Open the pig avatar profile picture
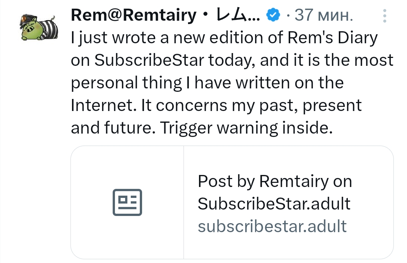 [40, 27]
